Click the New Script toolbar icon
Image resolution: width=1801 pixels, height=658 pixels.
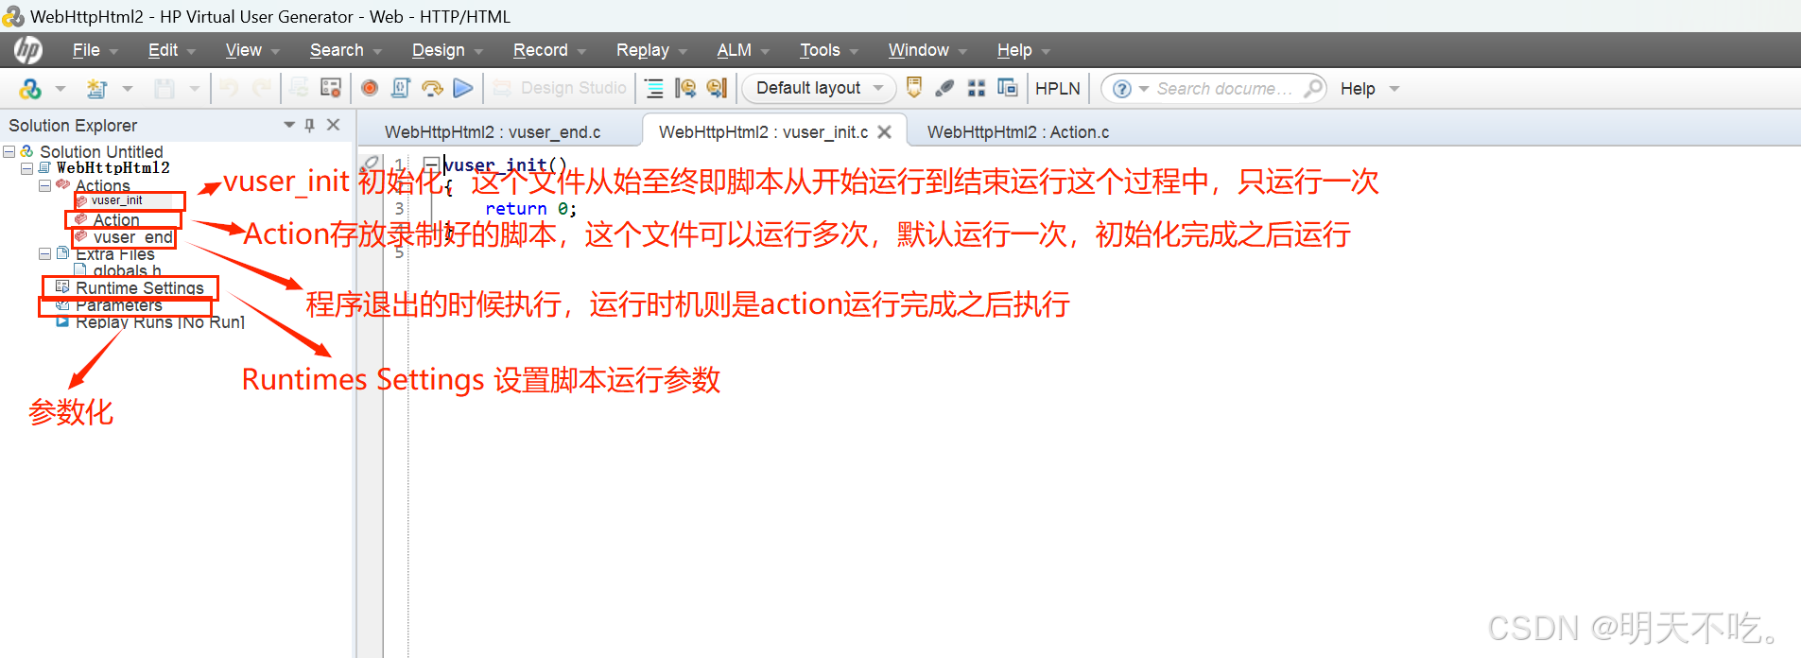[96, 88]
